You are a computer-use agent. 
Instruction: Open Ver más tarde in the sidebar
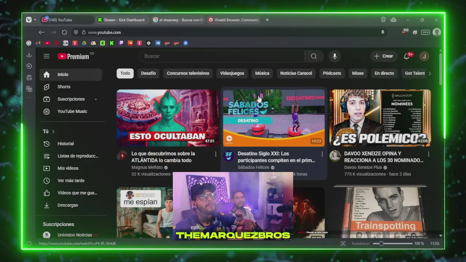[70, 180]
